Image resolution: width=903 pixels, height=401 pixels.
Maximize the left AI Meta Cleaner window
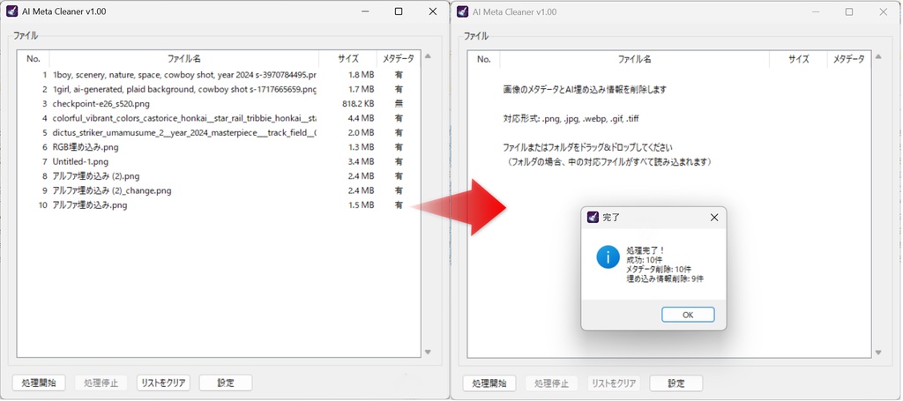pos(399,11)
